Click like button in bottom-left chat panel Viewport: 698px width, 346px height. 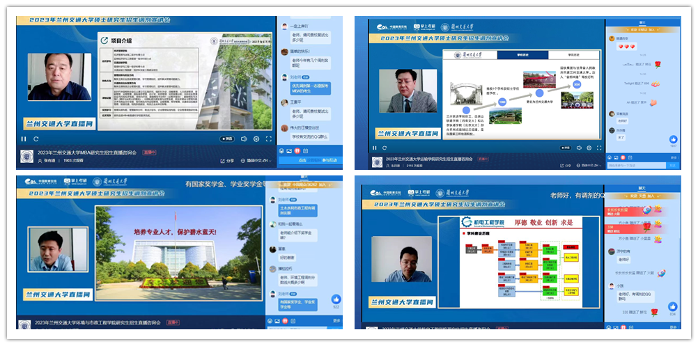pyautogui.click(x=336, y=299)
